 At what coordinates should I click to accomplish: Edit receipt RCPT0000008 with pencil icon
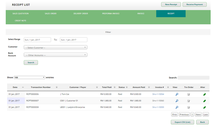[x=205, y=107]
